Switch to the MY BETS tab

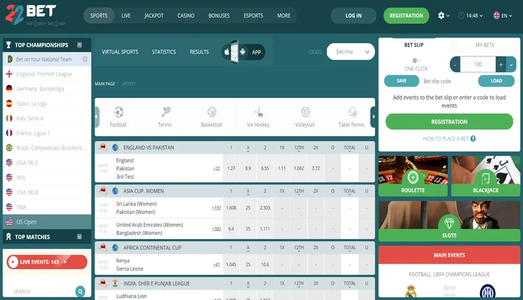tap(485, 45)
